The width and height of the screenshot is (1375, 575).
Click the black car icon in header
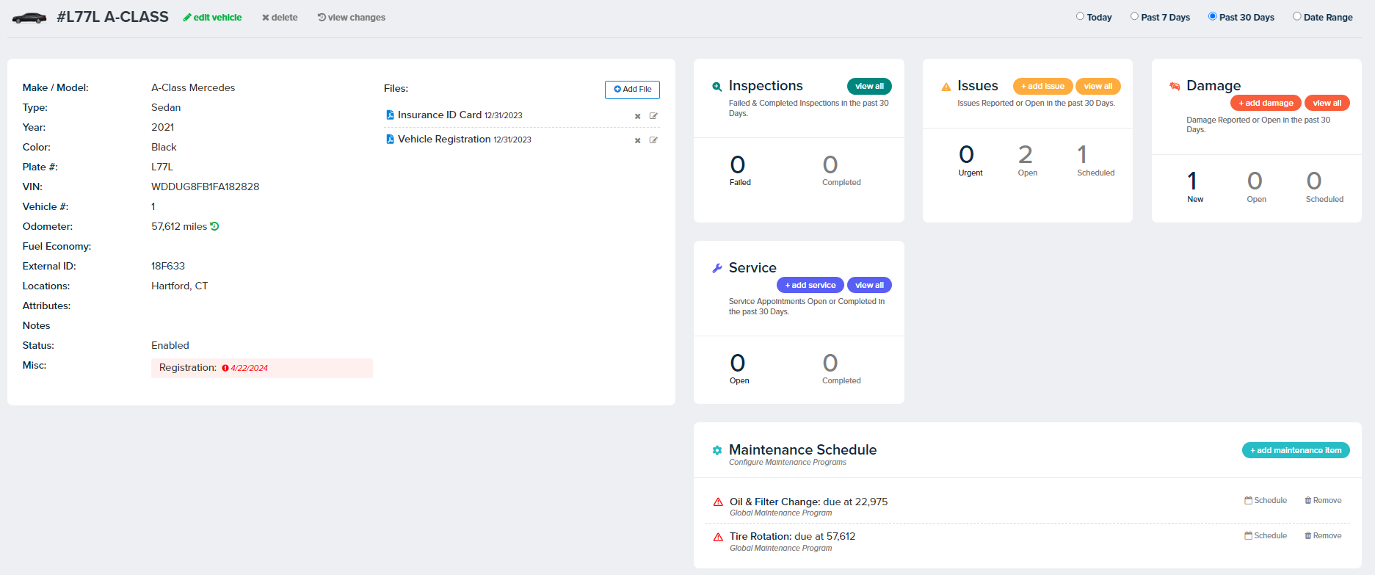tap(29, 18)
